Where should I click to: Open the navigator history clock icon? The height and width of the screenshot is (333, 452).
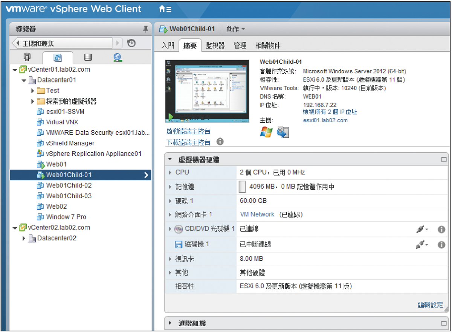coord(131,43)
